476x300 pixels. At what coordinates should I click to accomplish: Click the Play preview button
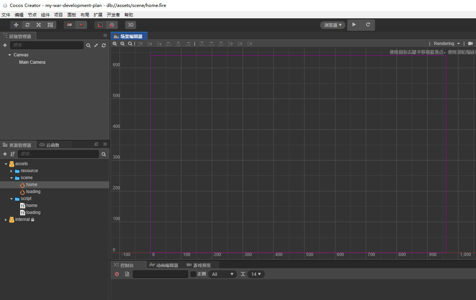(x=354, y=25)
